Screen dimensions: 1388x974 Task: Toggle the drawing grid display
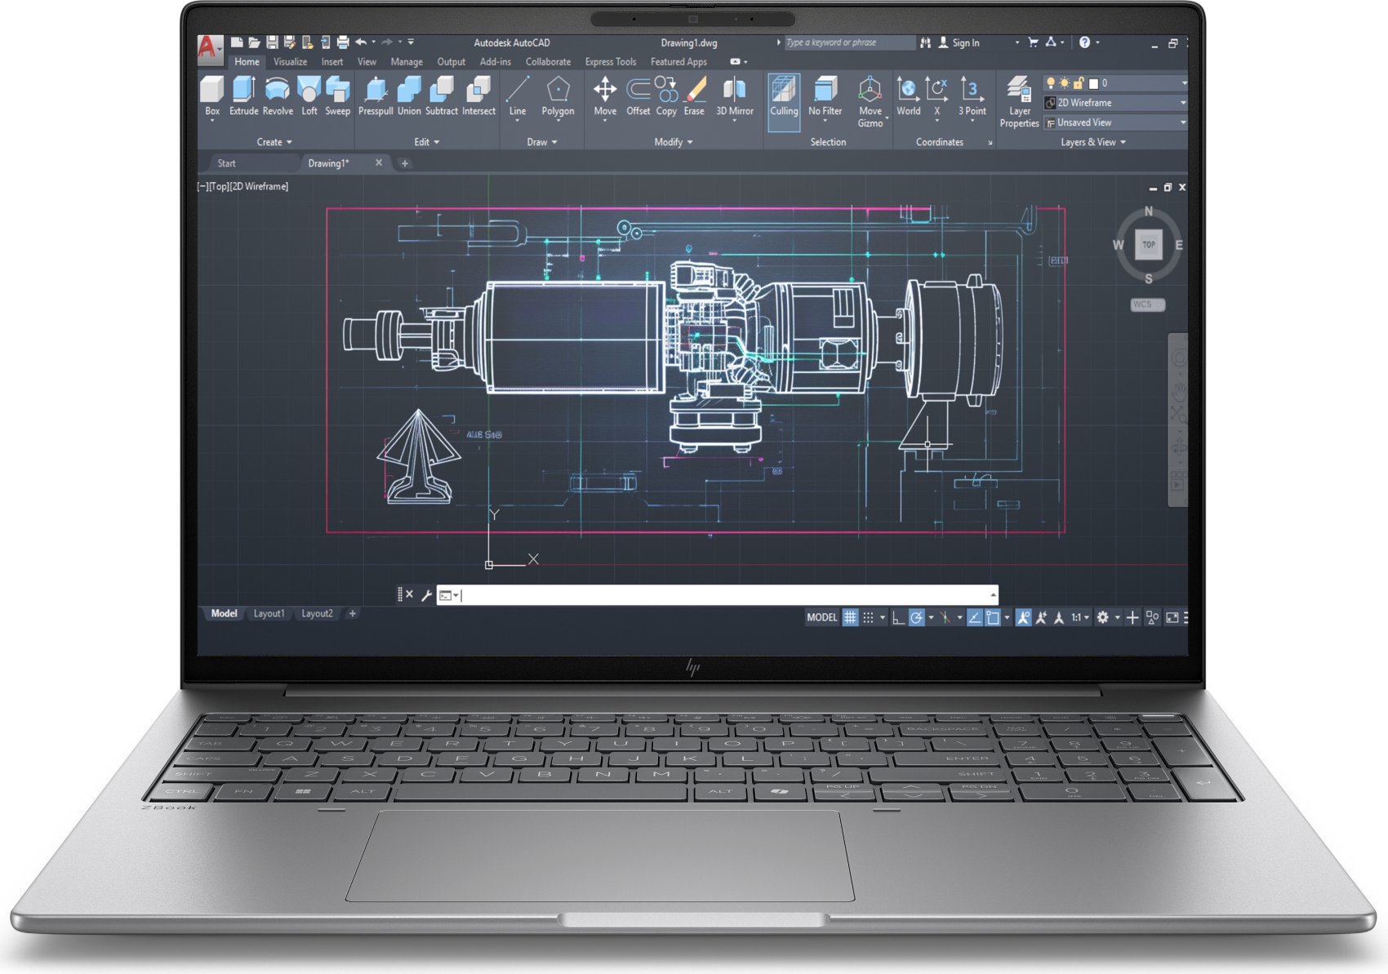click(850, 618)
